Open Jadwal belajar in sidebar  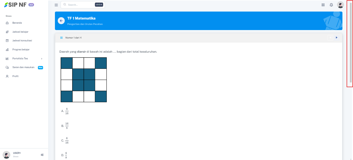click(x=20, y=32)
